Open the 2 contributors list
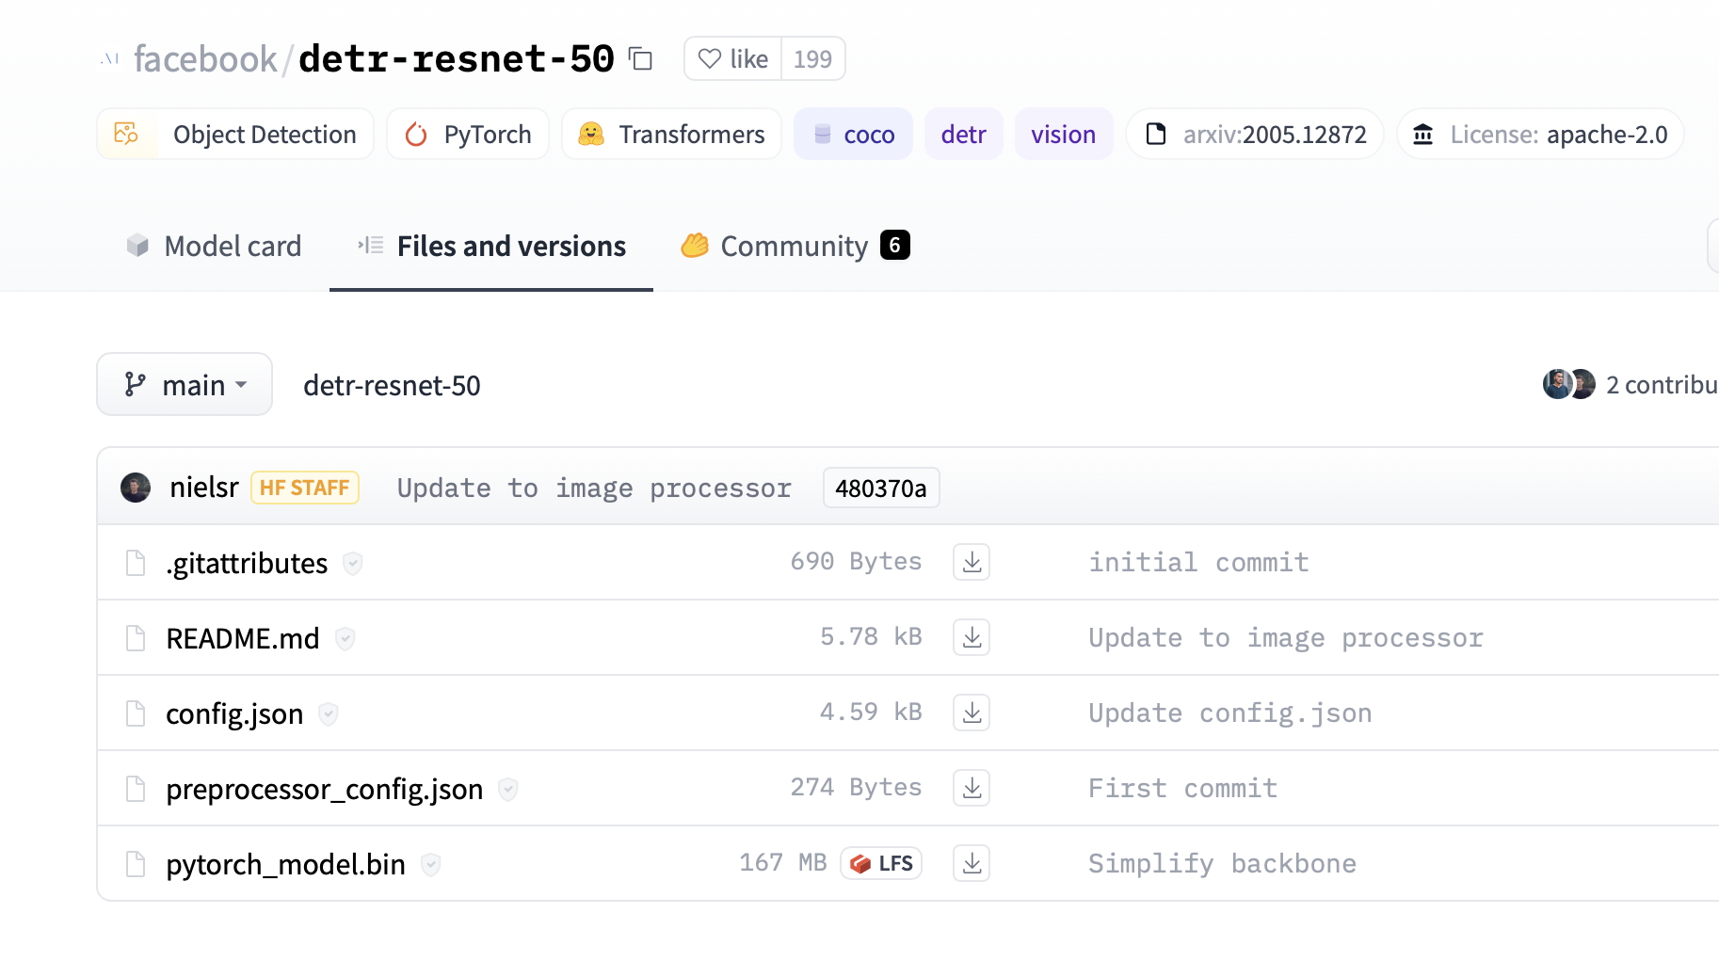Screen dimensions: 1719x977 (x=1662, y=385)
